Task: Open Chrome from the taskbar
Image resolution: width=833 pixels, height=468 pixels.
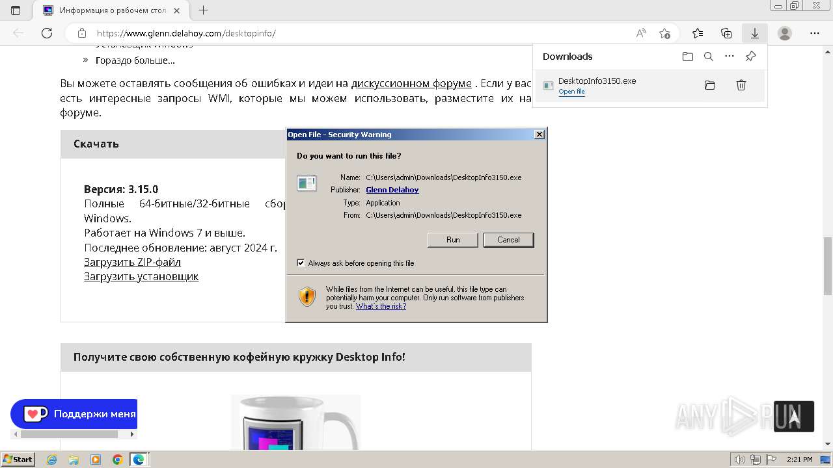Action: coord(117,460)
